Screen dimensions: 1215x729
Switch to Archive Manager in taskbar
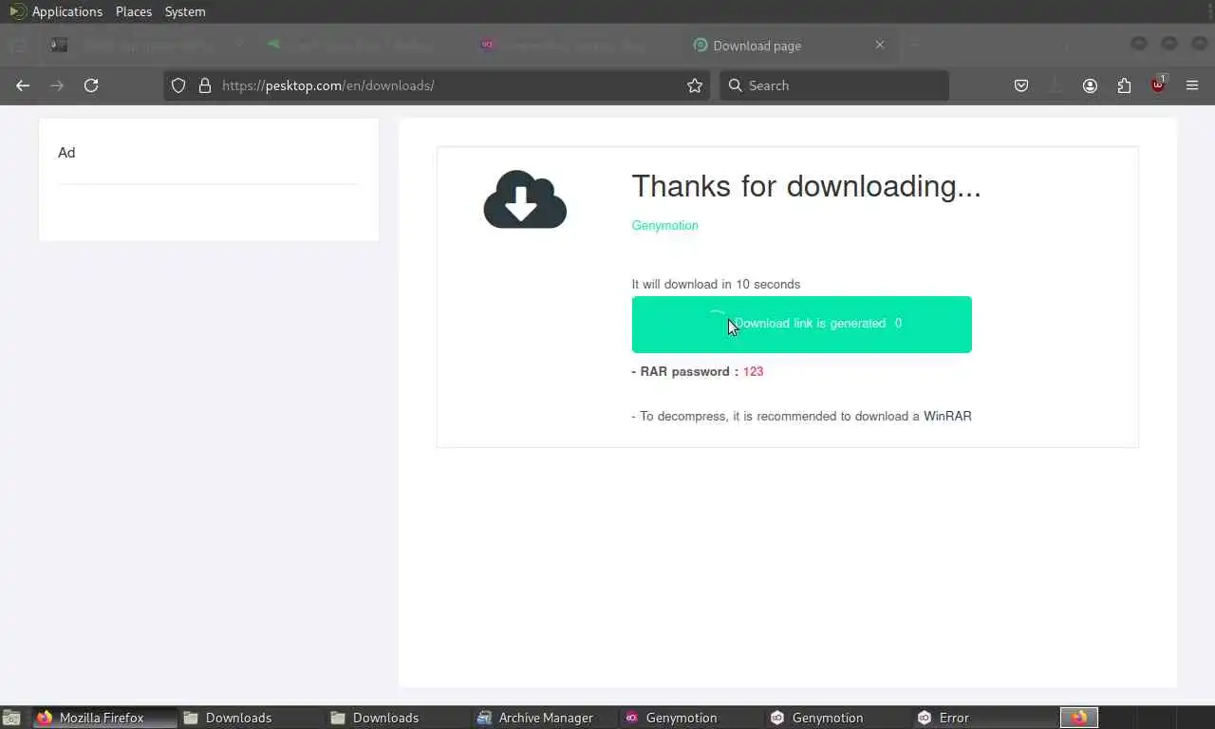pos(545,718)
